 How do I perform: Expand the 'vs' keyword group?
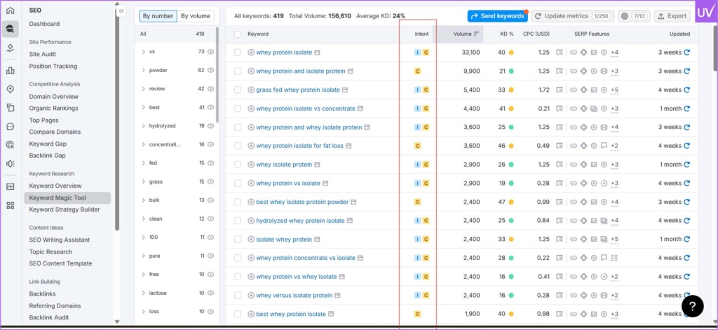pos(143,52)
